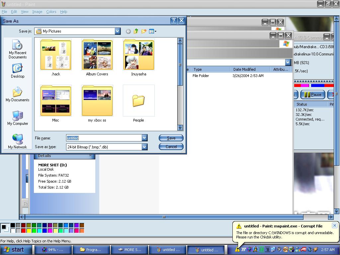Go back using the dialog's Back arrow
The height and width of the screenshot is (255, 340).
[128, 31]
